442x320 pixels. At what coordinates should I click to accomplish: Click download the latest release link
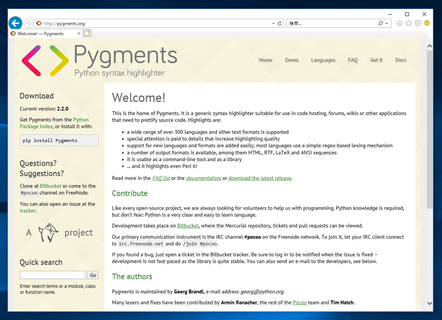(x=259, y=178)
